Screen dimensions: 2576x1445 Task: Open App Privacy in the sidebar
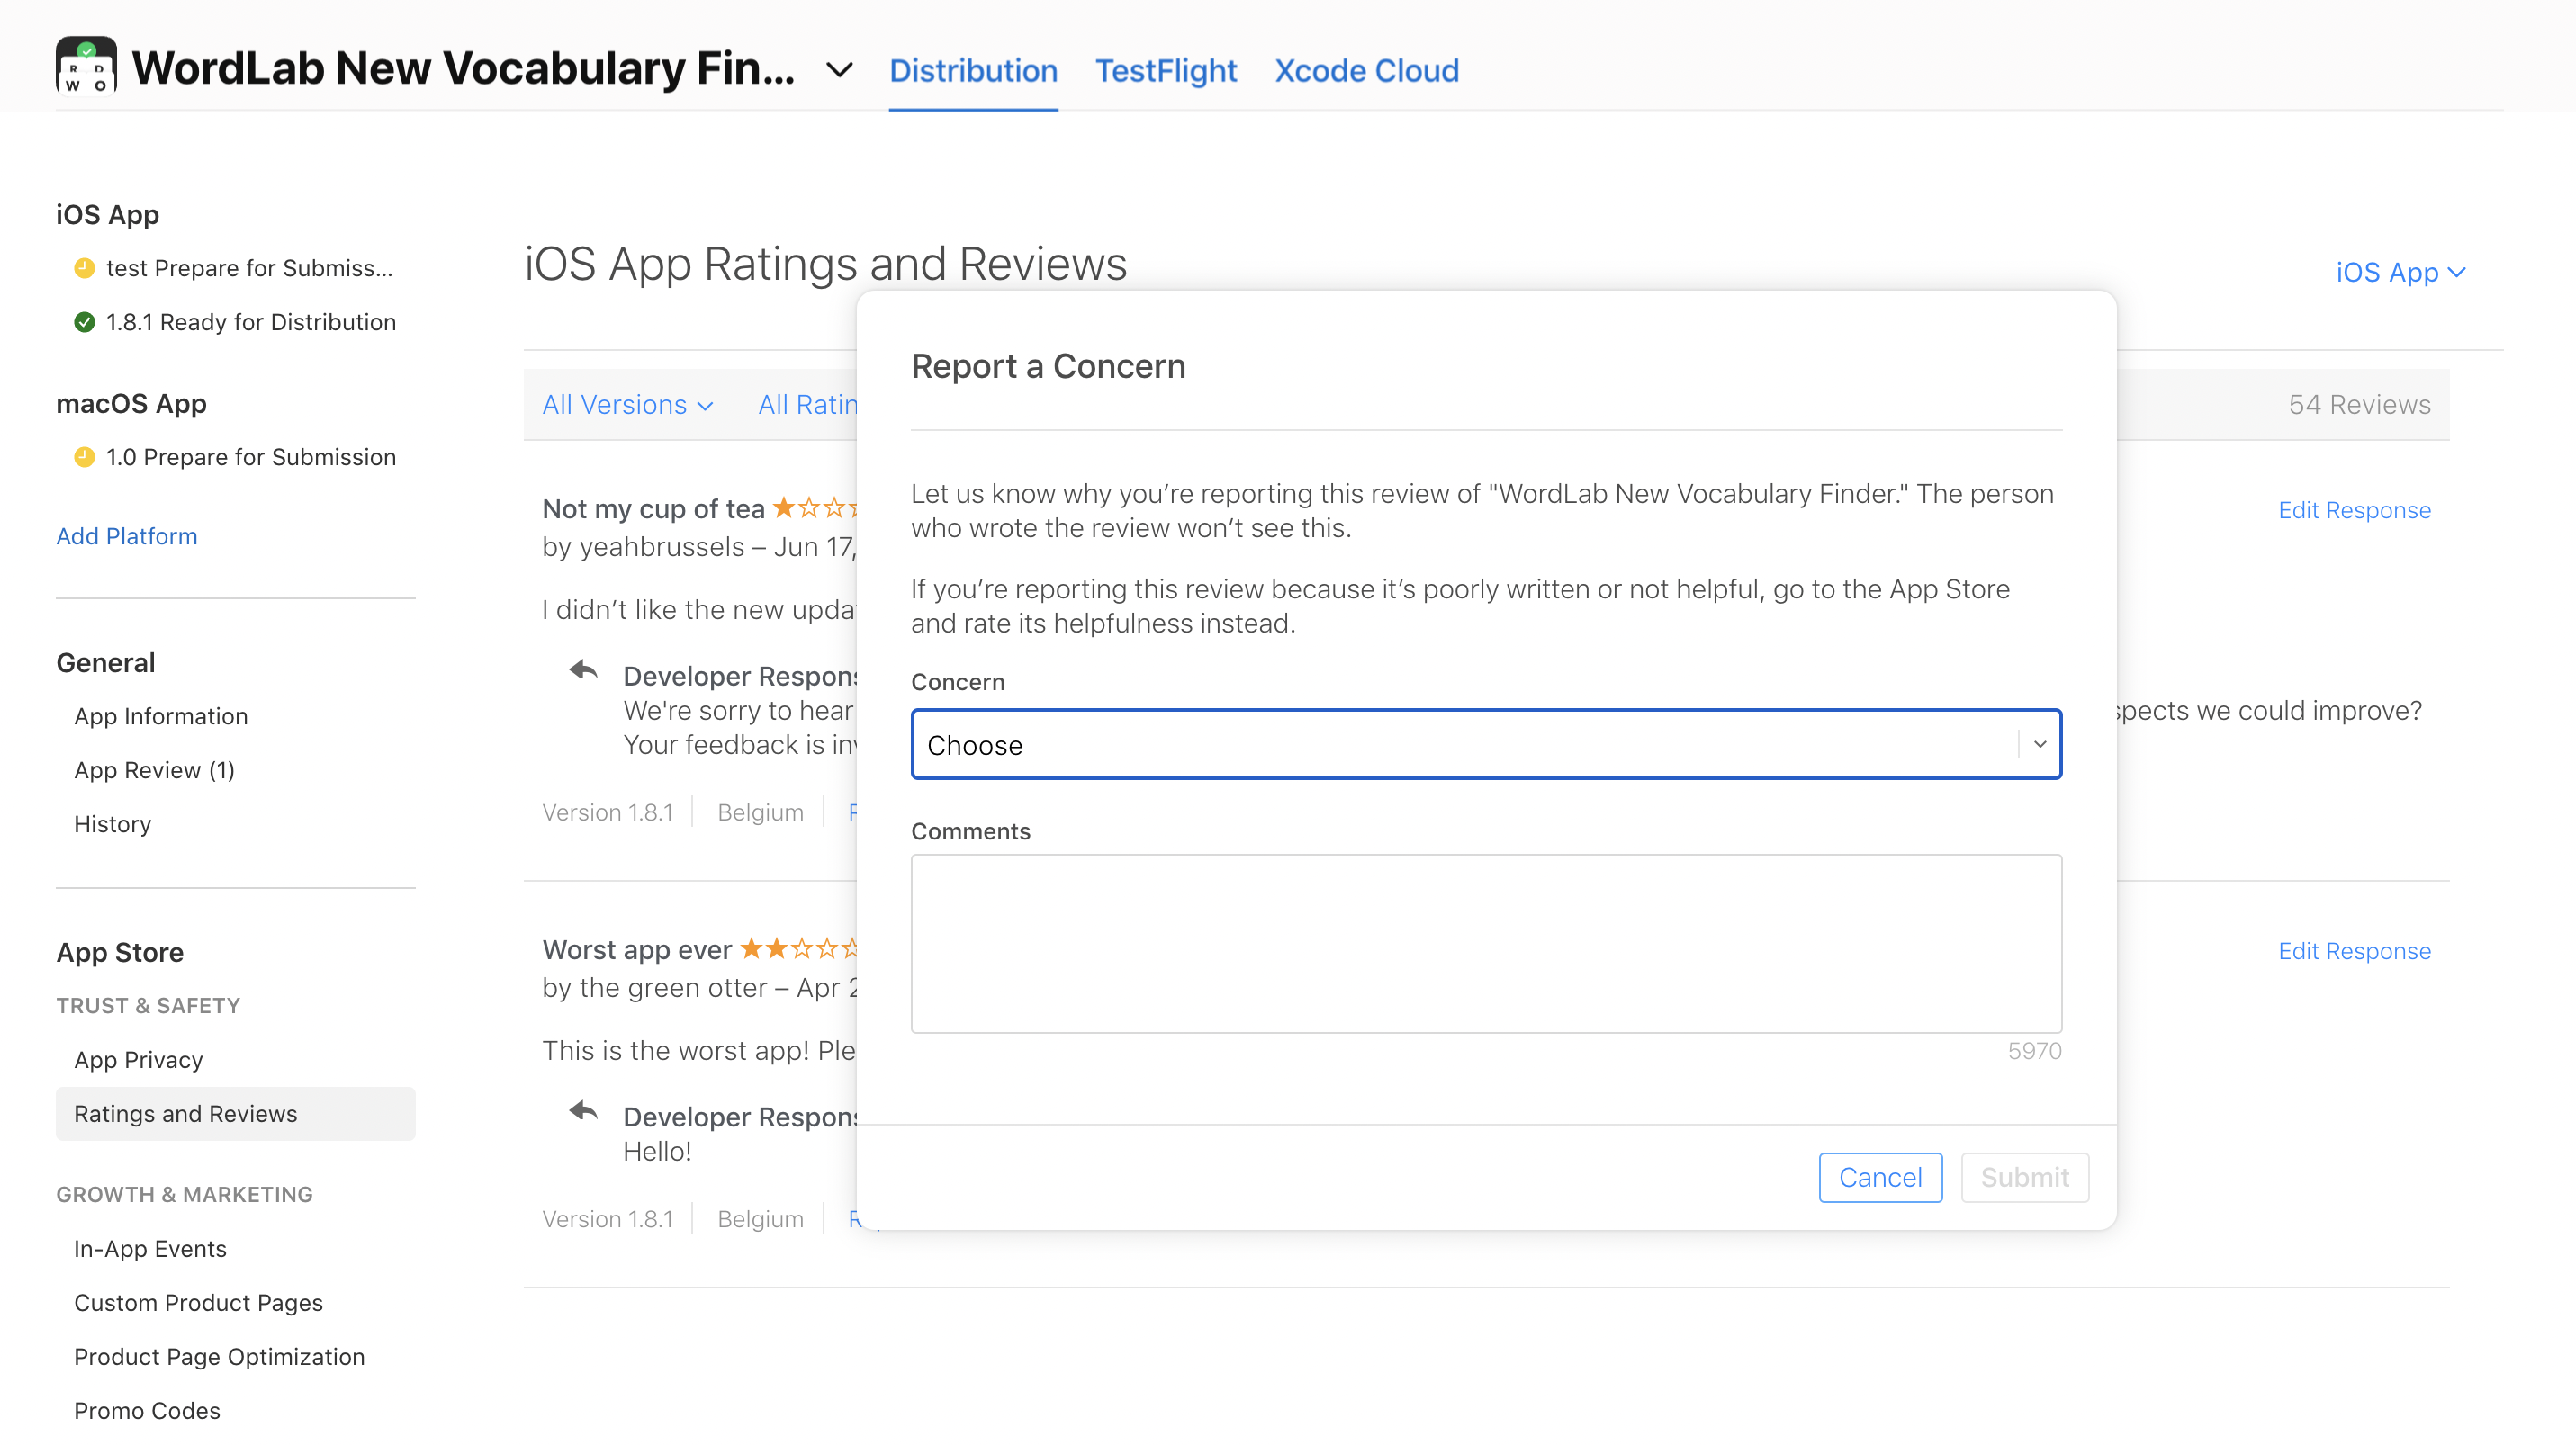(x=138, y=1059)
